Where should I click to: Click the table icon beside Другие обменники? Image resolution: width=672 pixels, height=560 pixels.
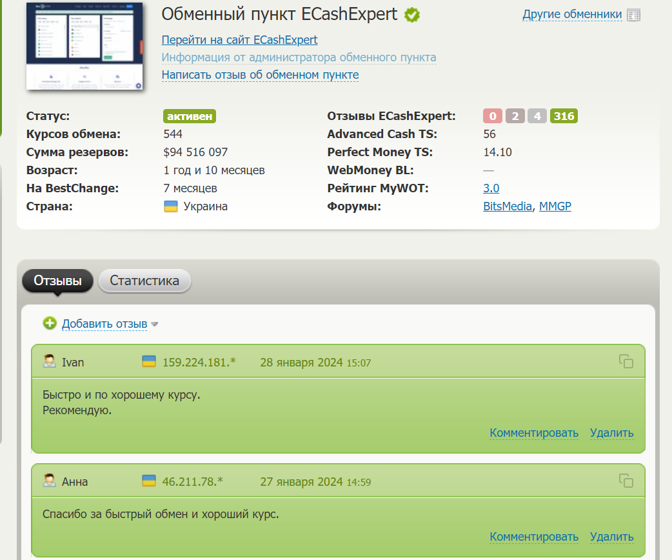pos(633,15)
